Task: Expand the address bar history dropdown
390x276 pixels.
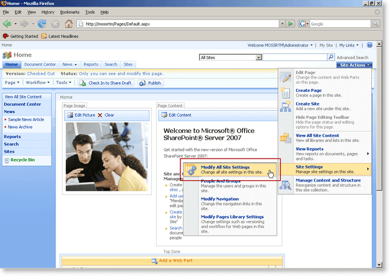Action: pyautogui.click(x=282, y=24)
